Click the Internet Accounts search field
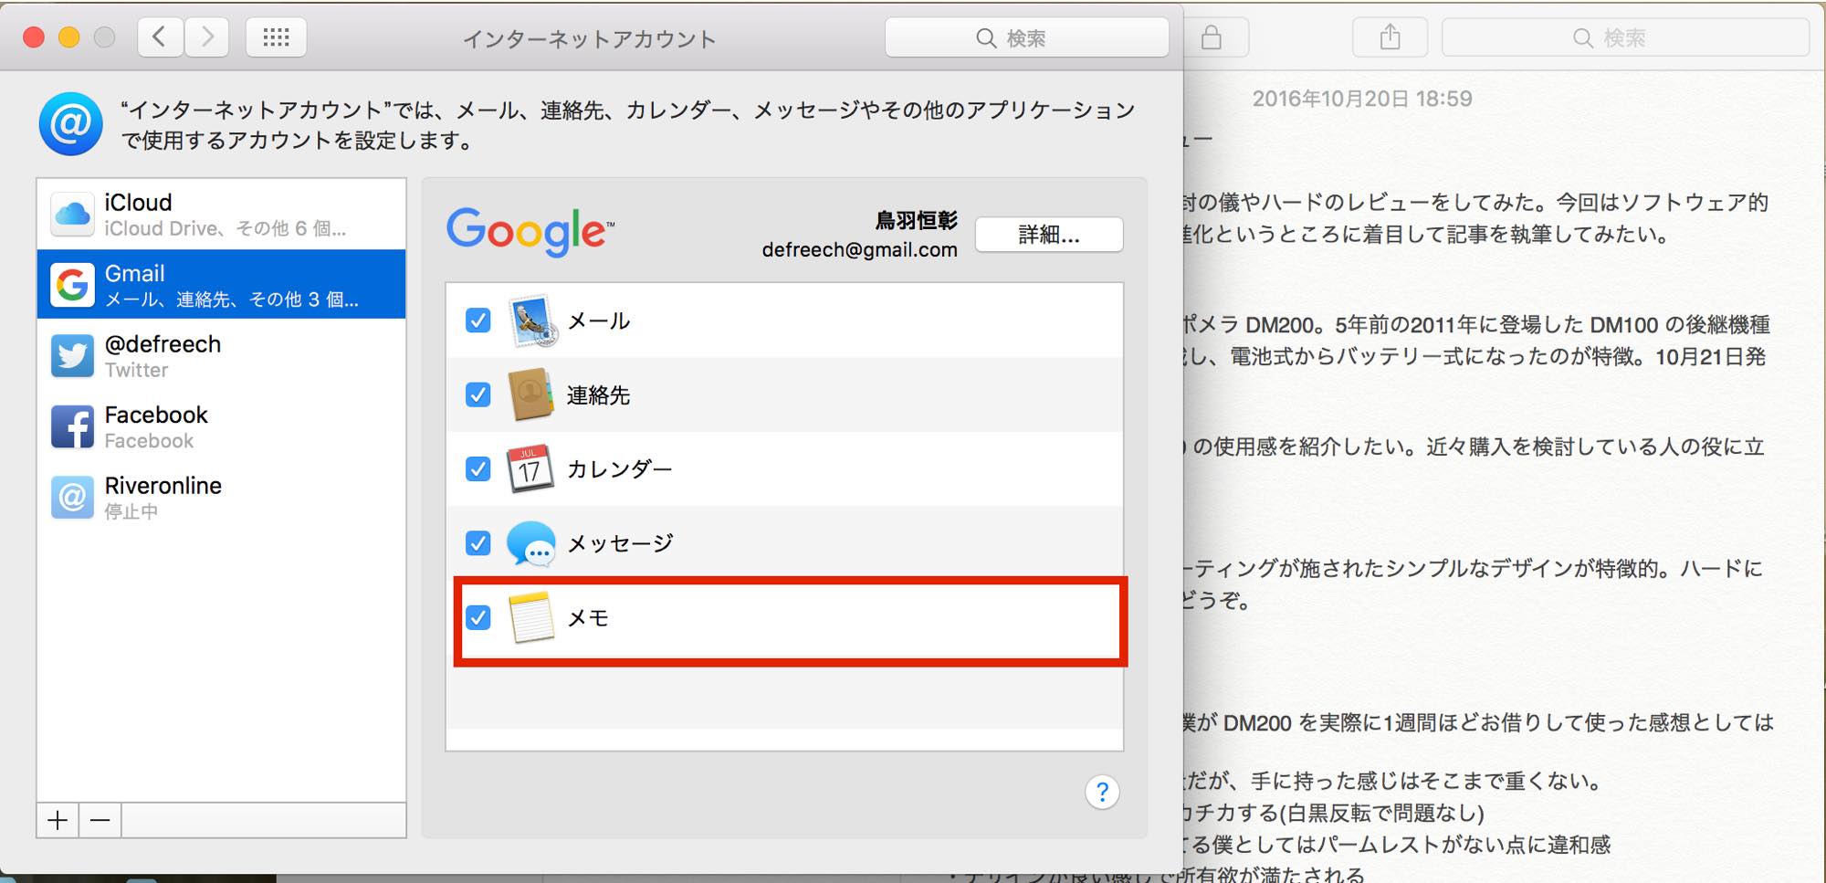This screenshot has height=883, width=1826. tap(1027, 37)
